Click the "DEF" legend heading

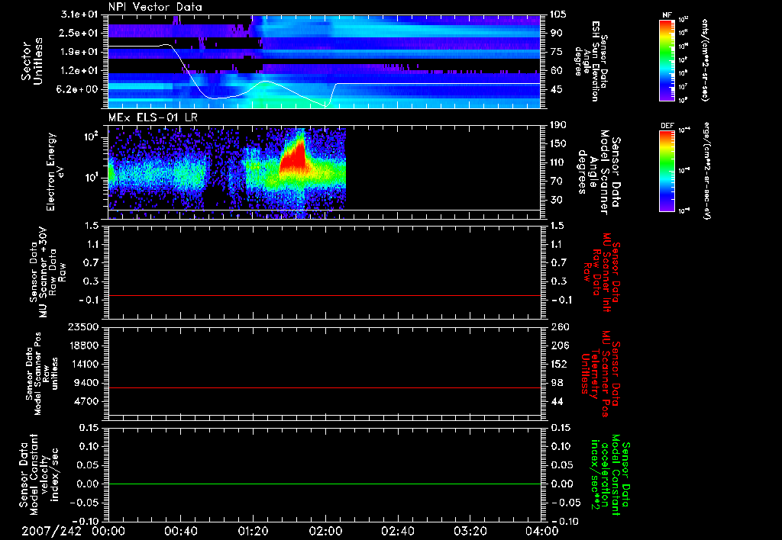point(667,126)
